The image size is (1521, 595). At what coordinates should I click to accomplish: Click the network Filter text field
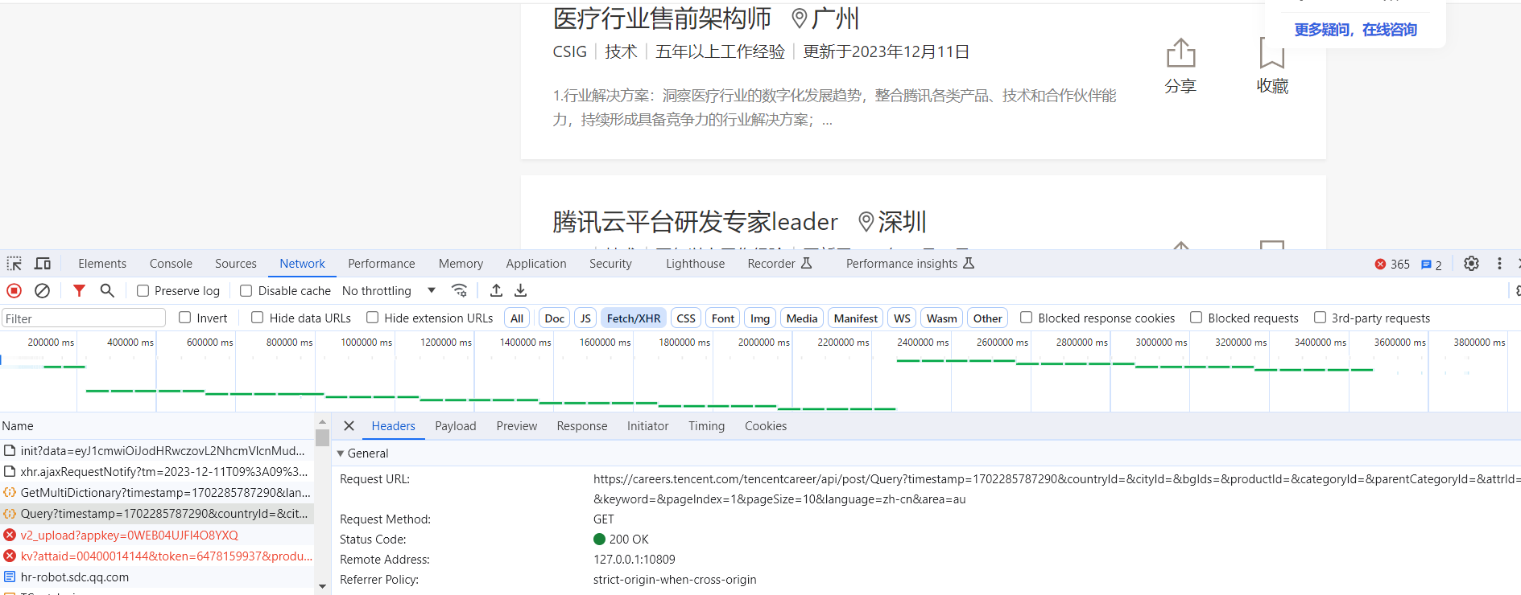point(84,318)
